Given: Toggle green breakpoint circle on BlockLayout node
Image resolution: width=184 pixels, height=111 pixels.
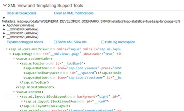Looking at the screenshot, I should [x=71, y=97].
